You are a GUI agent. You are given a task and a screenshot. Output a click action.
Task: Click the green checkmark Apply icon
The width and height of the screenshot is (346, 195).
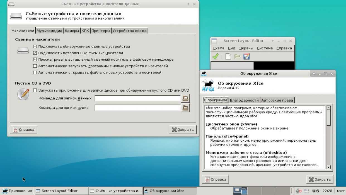pyautogui.click(x=215, y=56)
